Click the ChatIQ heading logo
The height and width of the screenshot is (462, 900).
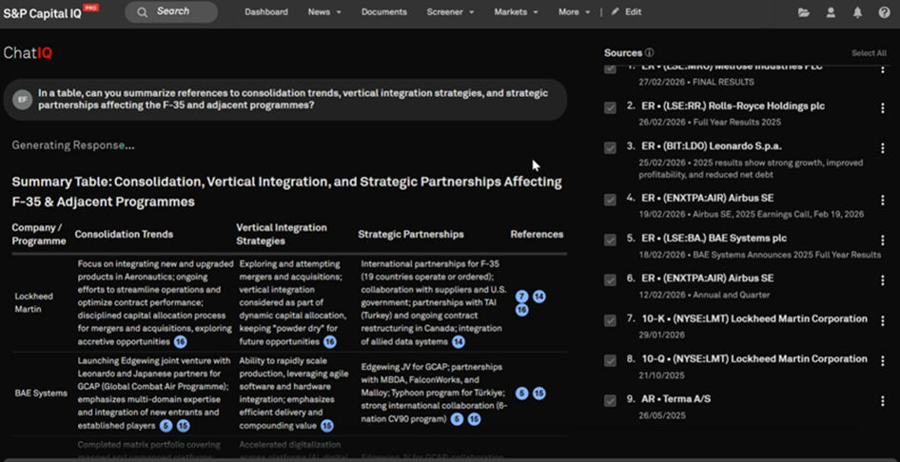[28, 52]
